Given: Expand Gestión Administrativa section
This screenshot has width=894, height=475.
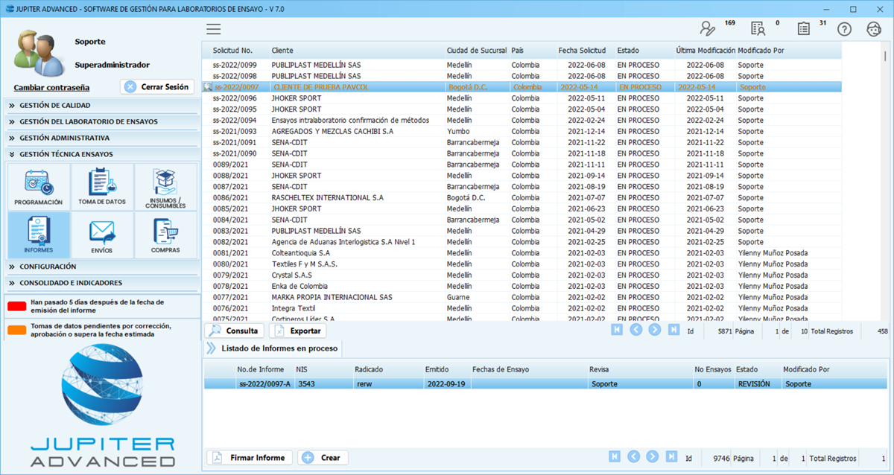Looking at the screenshot, I should [x=64, y=138].
